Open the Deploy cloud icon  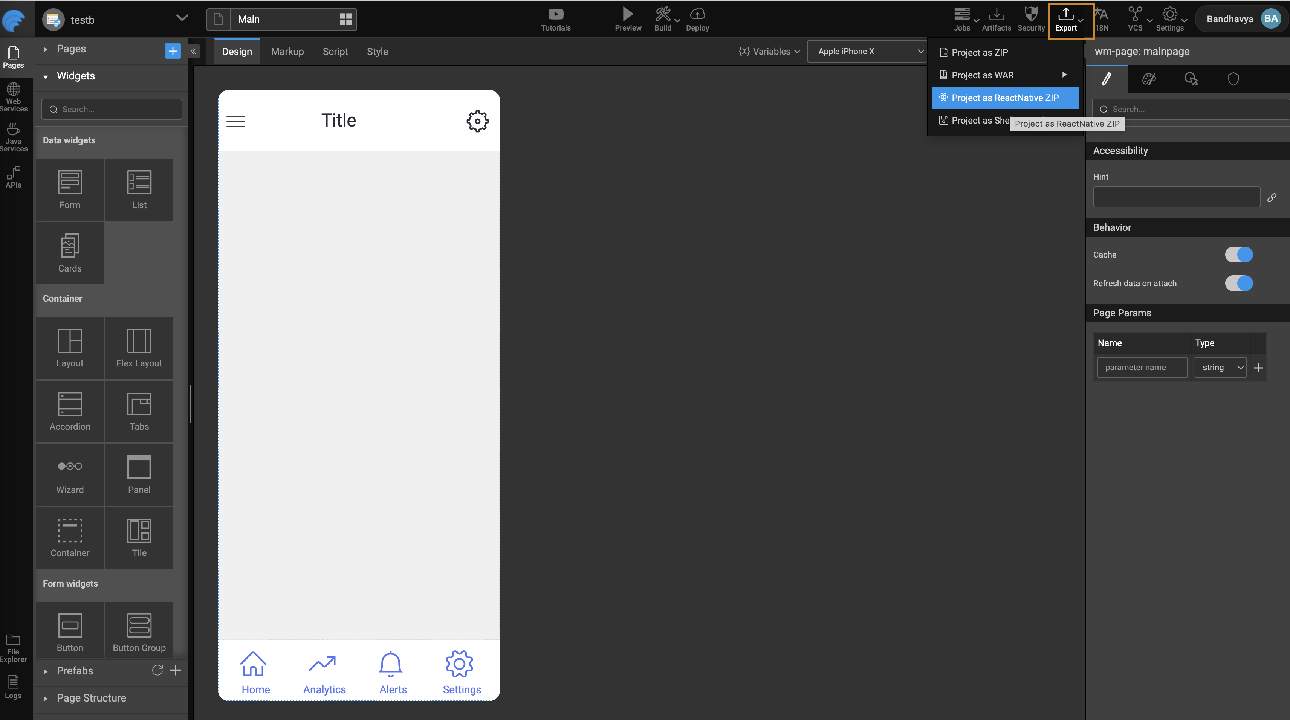tap(697, 15)
